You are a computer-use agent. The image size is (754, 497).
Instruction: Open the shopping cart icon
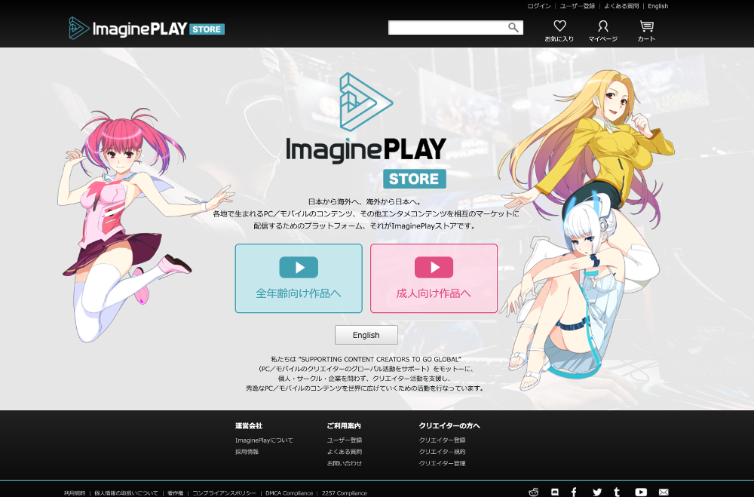pyautogui.click(x=646, y=26)
